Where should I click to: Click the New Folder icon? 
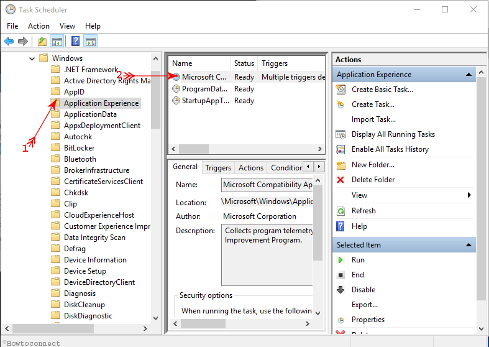click(x=341, y=165)
